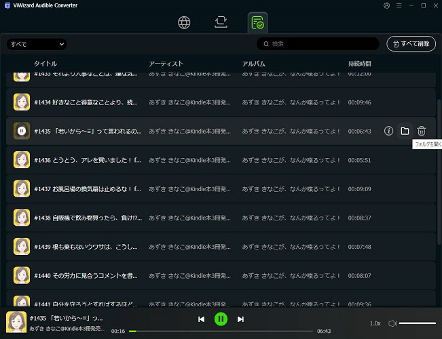
Task: Select title of track #1438
Action: (88, 218)
